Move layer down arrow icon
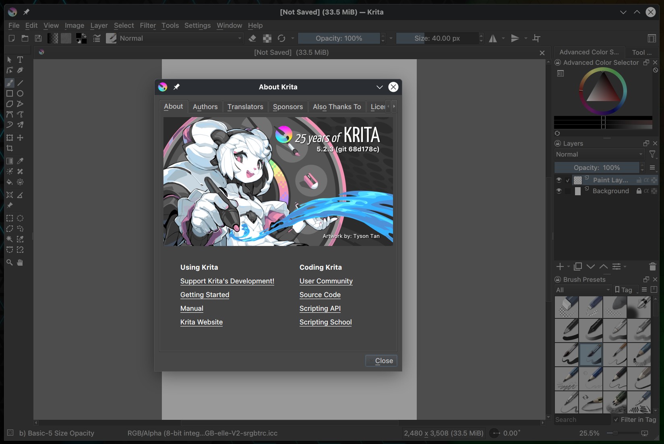 [x=591, y=266]
